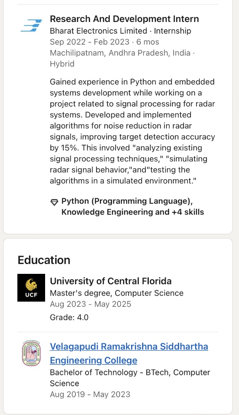
Task: Click Aug 2019 - May 2023 dates
Action: coord(90,394)
